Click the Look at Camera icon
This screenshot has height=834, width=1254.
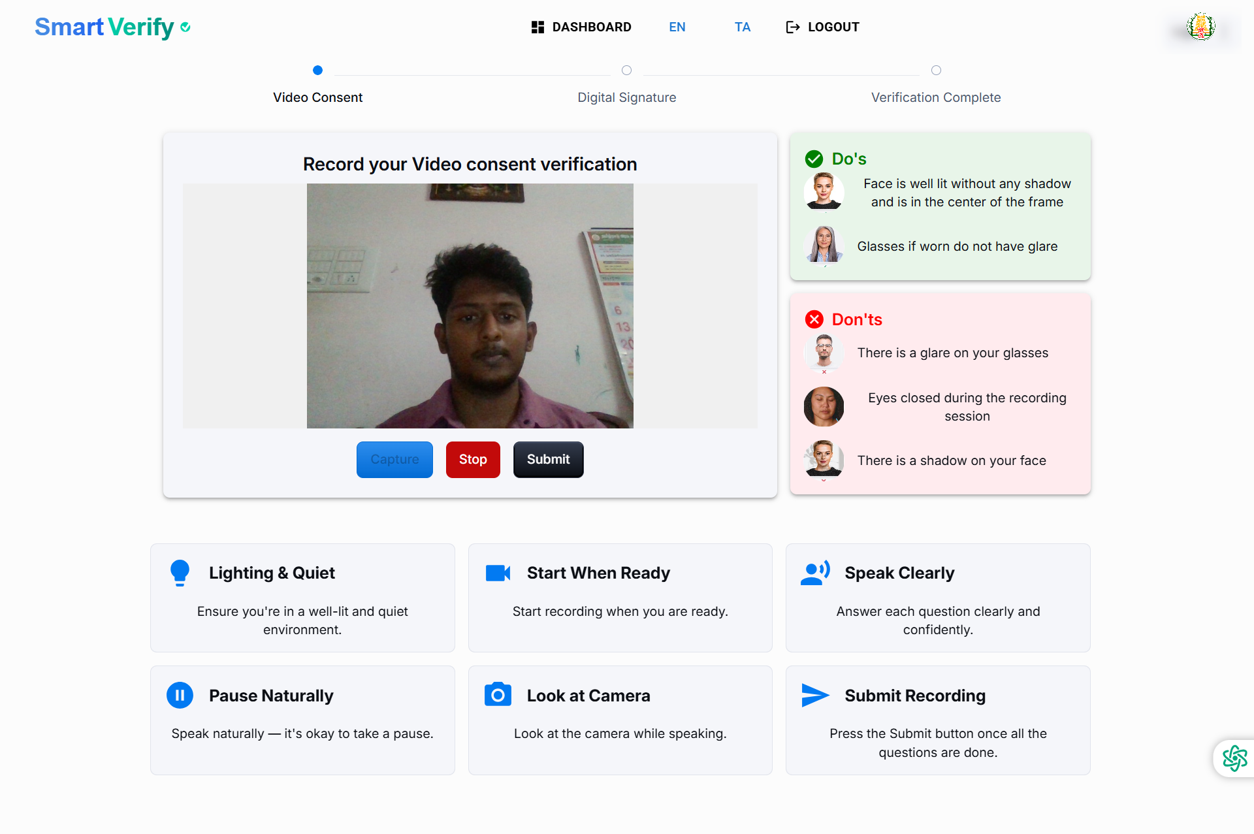click(x=498, y=695)
